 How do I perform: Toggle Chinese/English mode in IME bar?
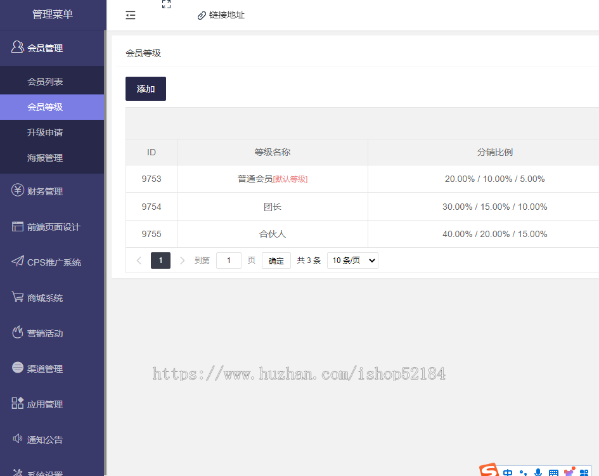pos(508,473)
